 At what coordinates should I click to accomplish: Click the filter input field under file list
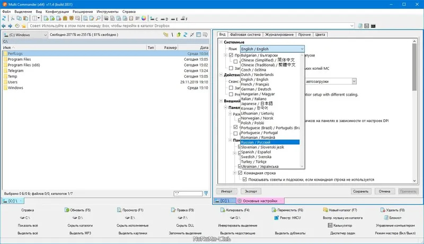click(x=188, y=193)
